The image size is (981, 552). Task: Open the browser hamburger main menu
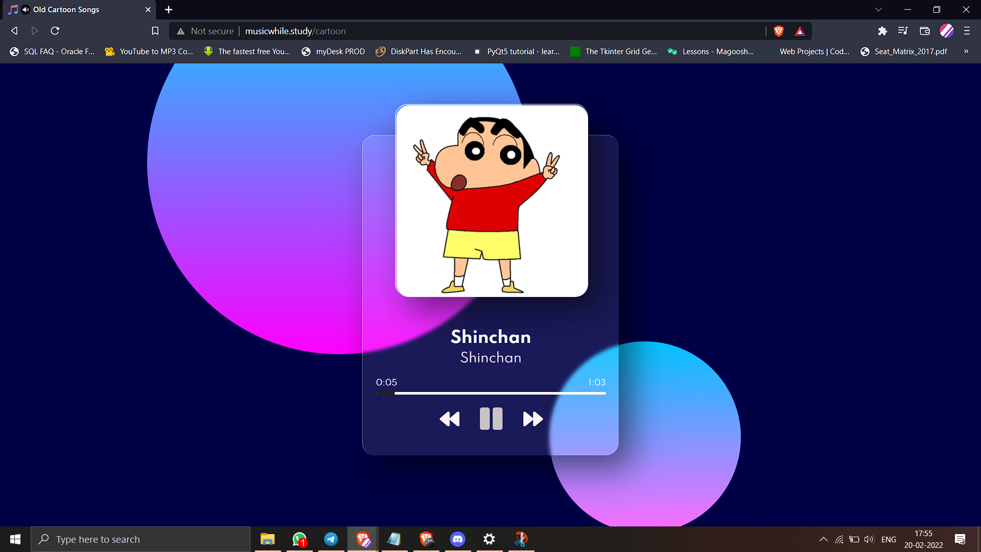pos(967,31)
